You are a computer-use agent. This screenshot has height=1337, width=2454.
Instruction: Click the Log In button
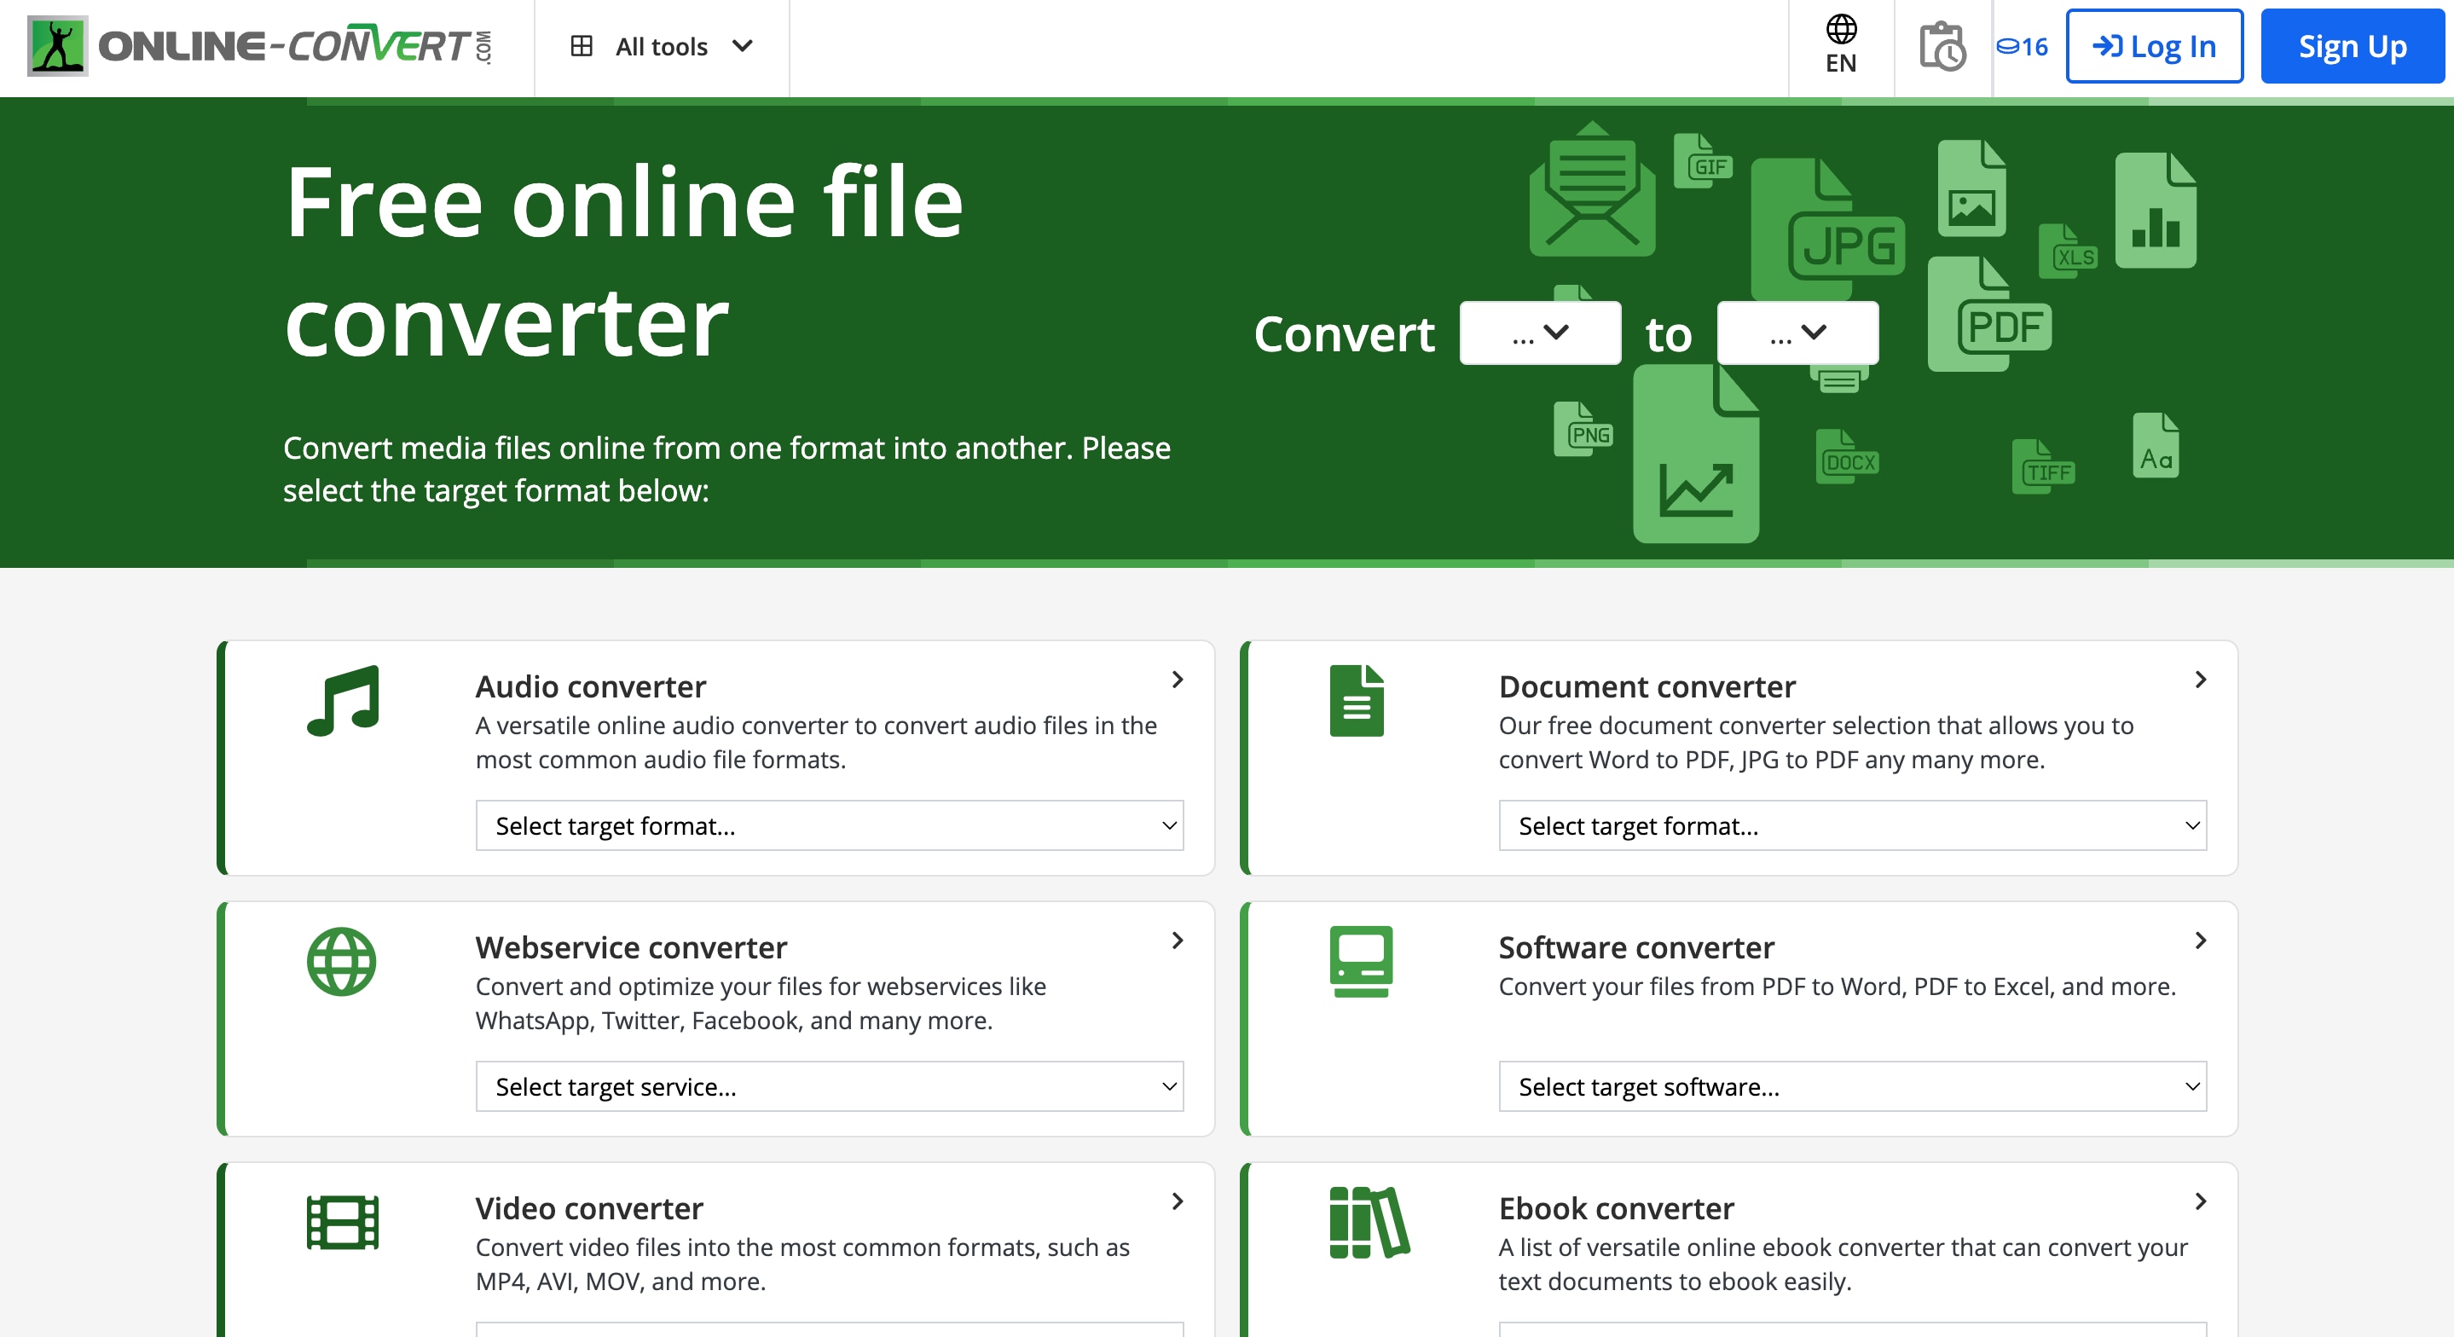tap(2154, 46)
